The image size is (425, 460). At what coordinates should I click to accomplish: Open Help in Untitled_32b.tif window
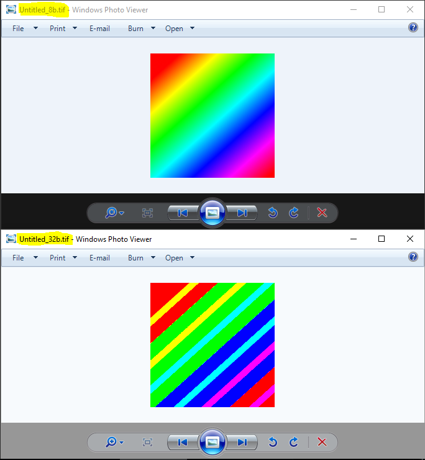[x=413, y=257]
